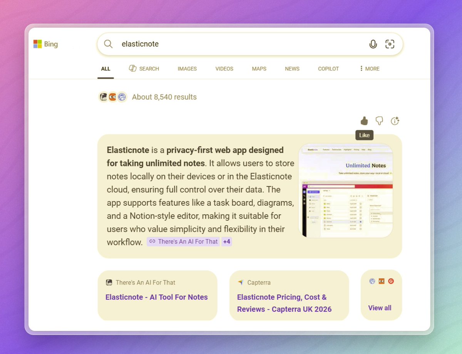
Task: Click the favicons above View all
Action: [x=382, y=281]
